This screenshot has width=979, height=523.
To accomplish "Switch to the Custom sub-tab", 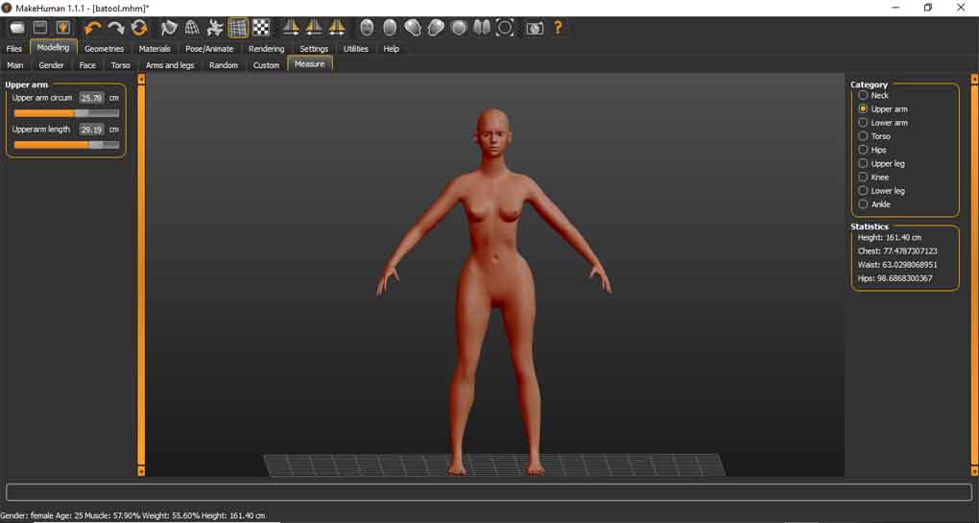I will [266, 65].
